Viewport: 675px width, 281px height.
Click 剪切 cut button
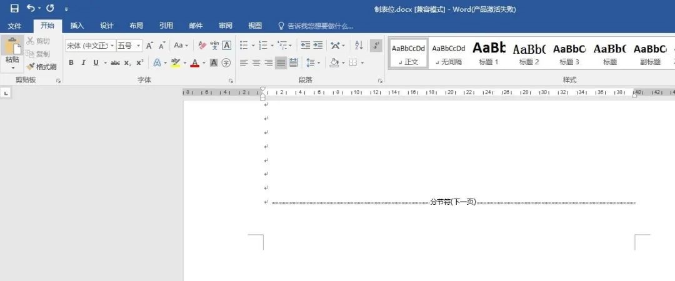point(38,41)
